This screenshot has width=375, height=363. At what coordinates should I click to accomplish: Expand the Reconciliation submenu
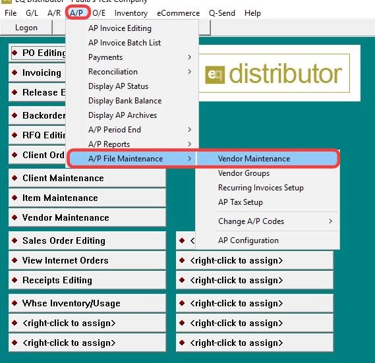coord(132,72)
